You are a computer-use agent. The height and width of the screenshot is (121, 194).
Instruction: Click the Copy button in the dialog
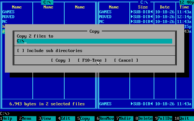click(61, 60)
